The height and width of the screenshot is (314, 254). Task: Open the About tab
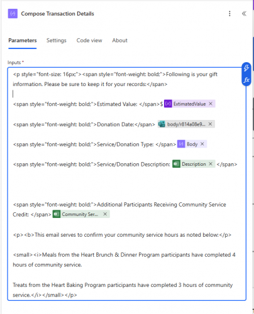119,40
